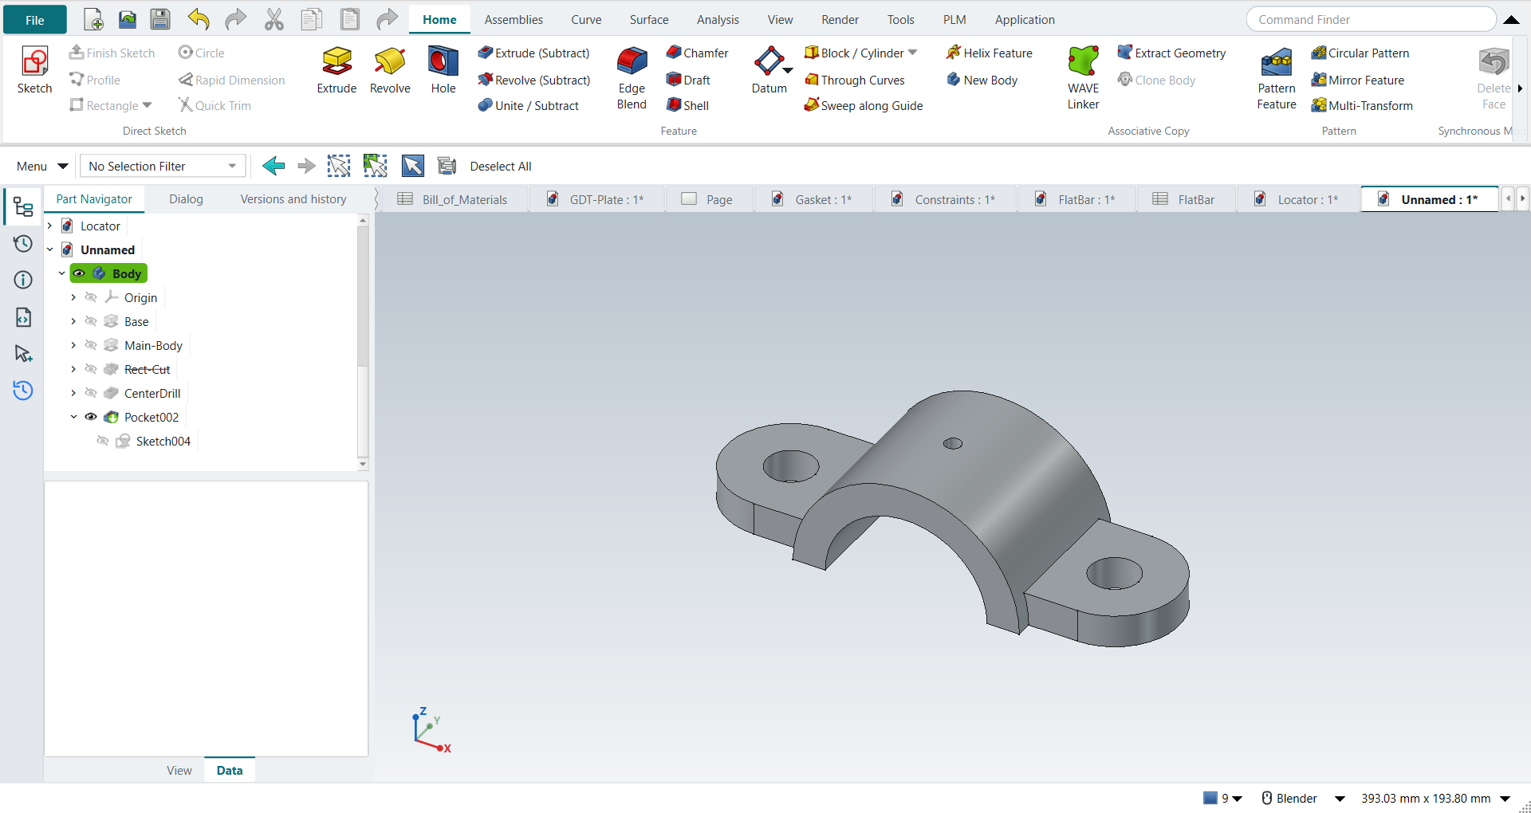Launch WAVE Linker
Image resolution: width=1531 pixels, height=813 pixels.
[x=1083, y=78]
